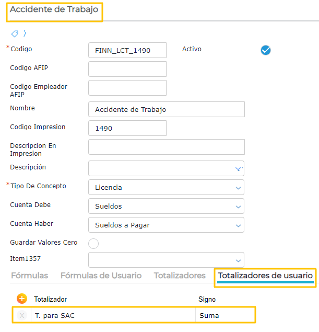The image size is (319, 332).
Task: Remove the T. para SAC row
Action: click(22, 315)
